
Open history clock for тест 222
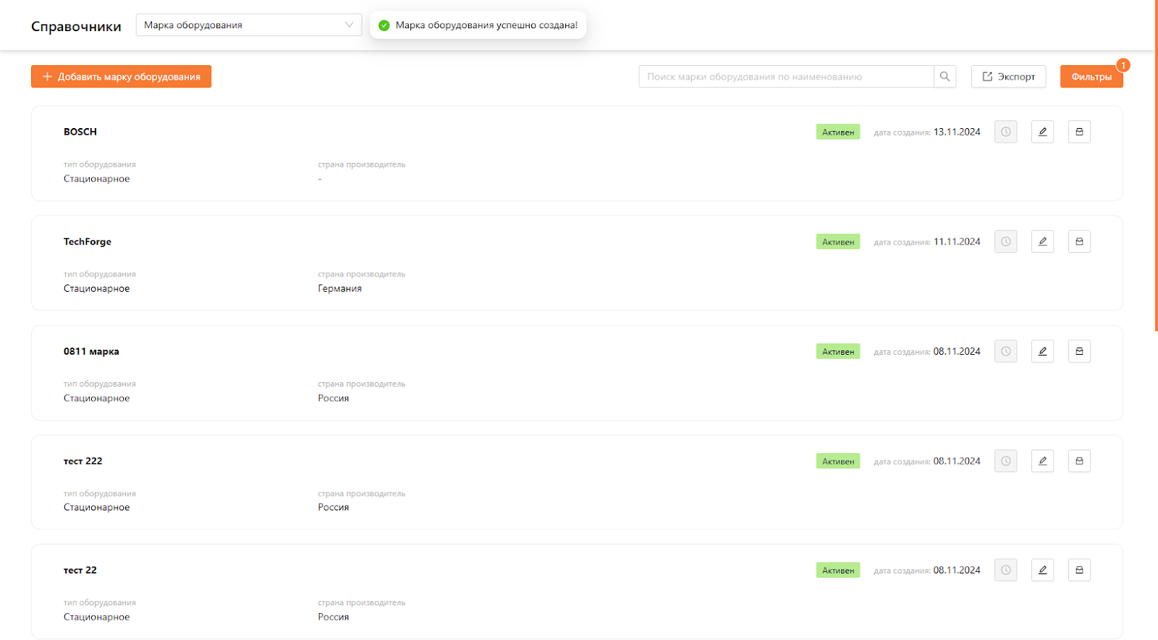[x=1005, y=461]
